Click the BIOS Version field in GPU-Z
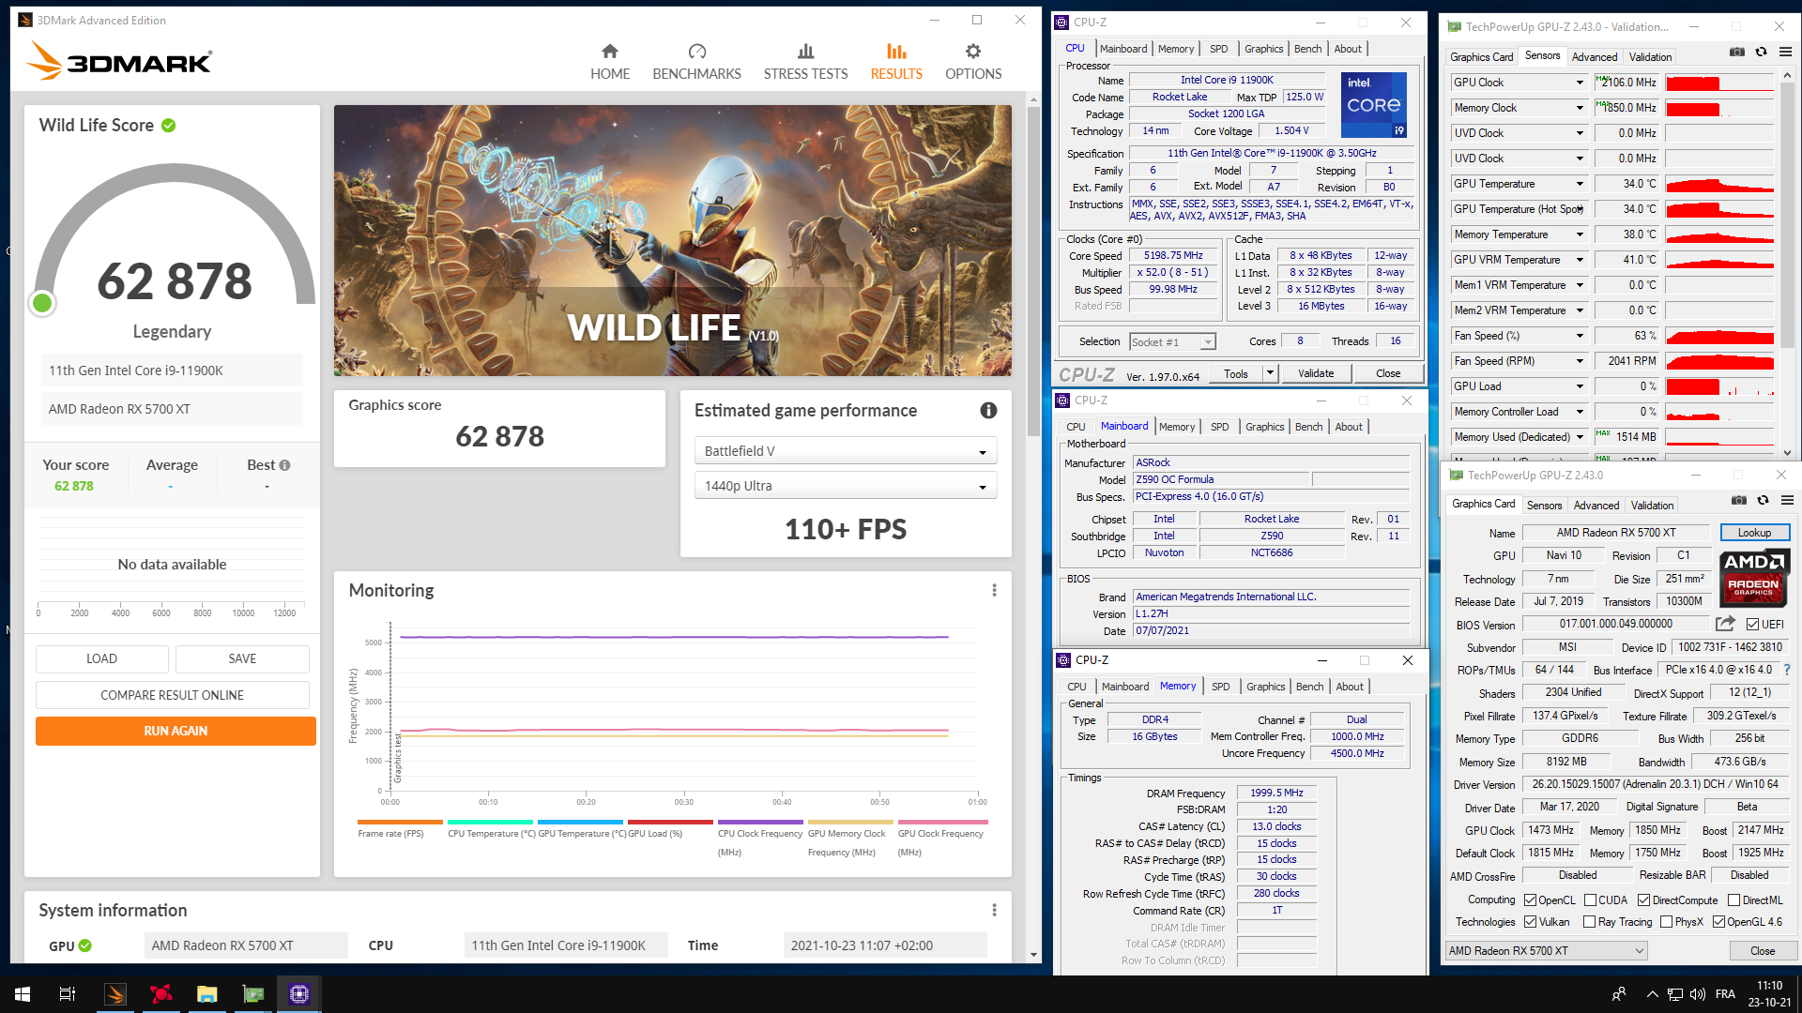The width and height of the screenshot is (1802, 1013). (1616, 624)
